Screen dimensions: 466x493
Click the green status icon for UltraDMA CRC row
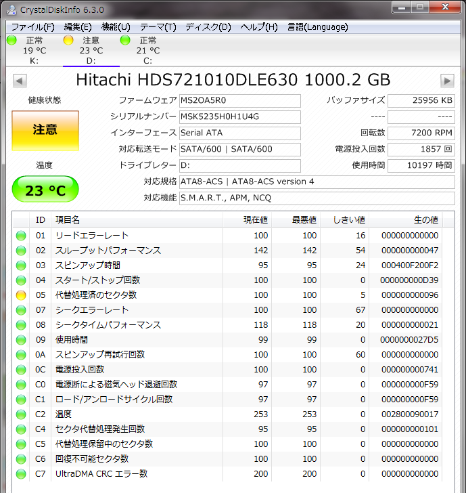pos(21,474)
